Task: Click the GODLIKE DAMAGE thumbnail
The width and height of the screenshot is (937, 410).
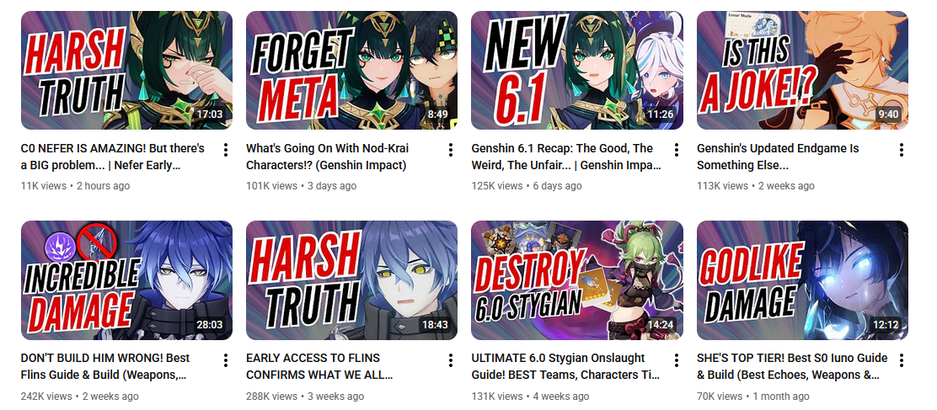Action: point(802,280)
